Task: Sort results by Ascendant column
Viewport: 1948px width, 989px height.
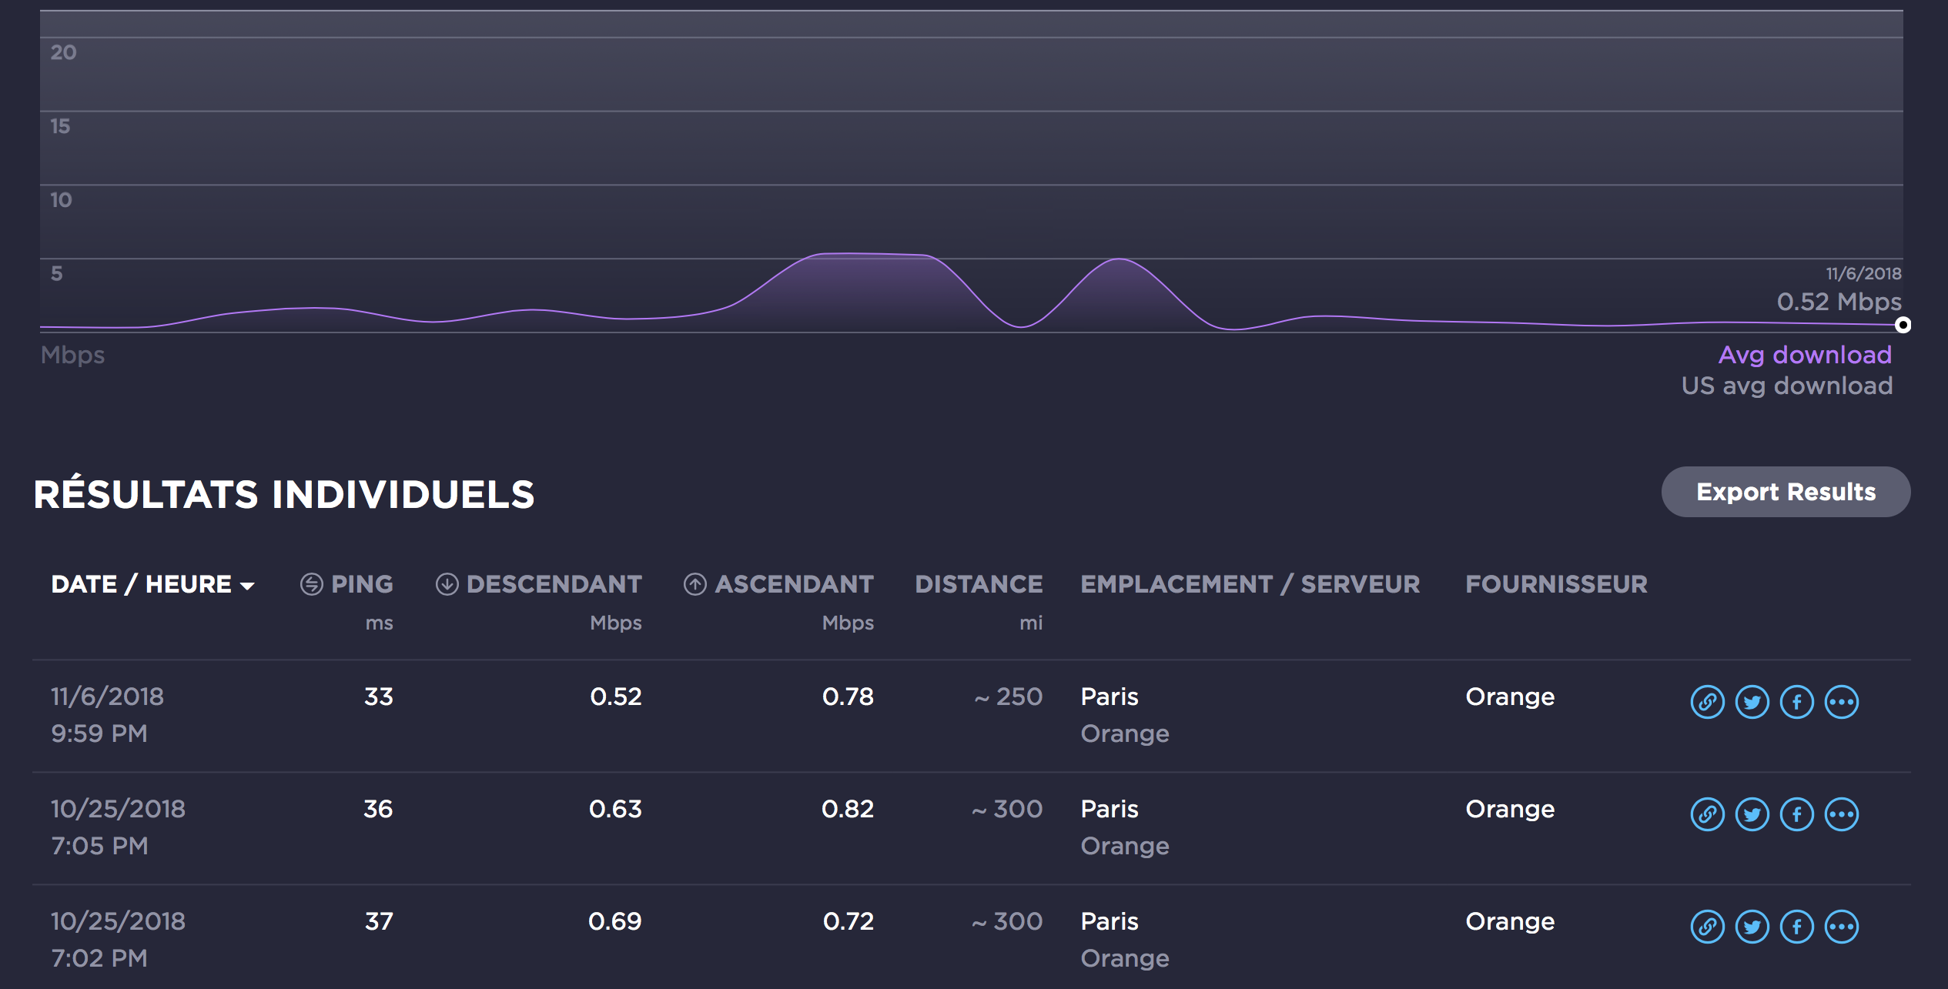Action: [x=793, y=584]
